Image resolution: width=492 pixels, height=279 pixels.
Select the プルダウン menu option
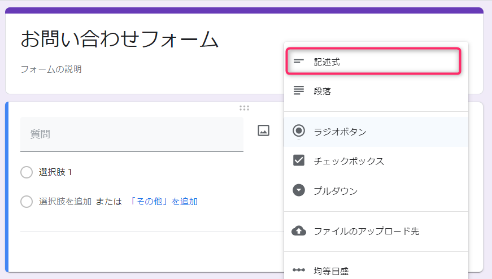pyautogui.click(x=376, y=191)
